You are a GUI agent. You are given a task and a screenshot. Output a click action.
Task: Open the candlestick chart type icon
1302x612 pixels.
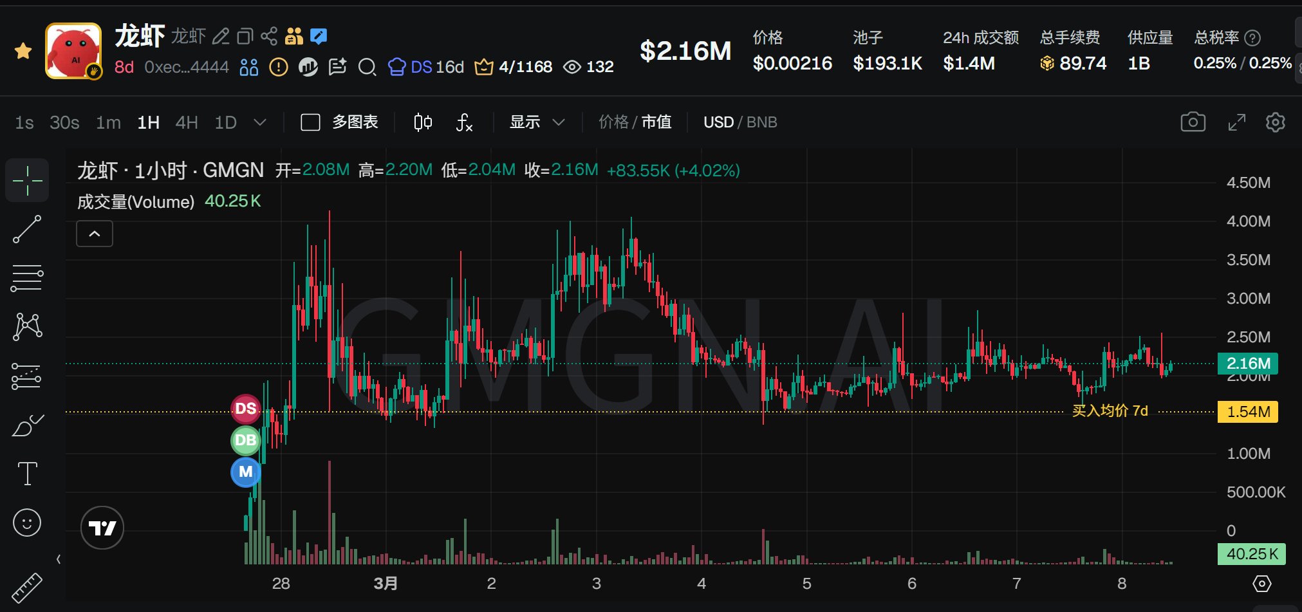pos(423,122)
